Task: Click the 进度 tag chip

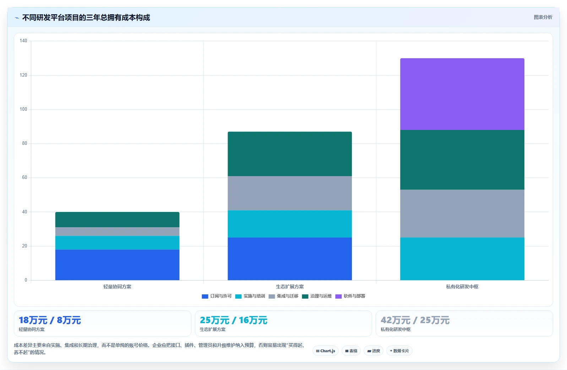Action: [374, 351]
